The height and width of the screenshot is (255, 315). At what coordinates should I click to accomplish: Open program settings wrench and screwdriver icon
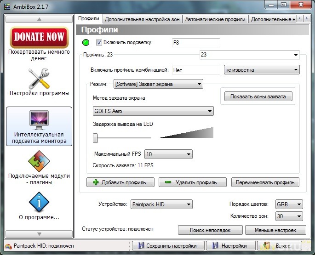point(39,79)
